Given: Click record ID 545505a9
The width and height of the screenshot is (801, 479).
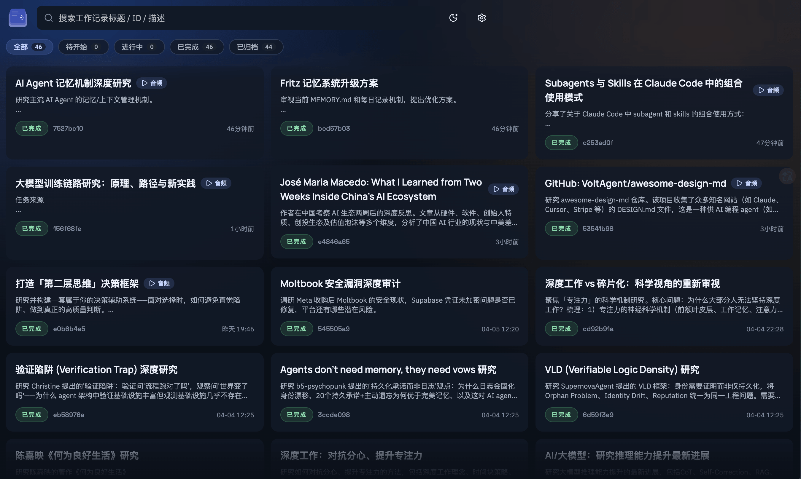Looking at the screenshot, I should click(334, 329).
